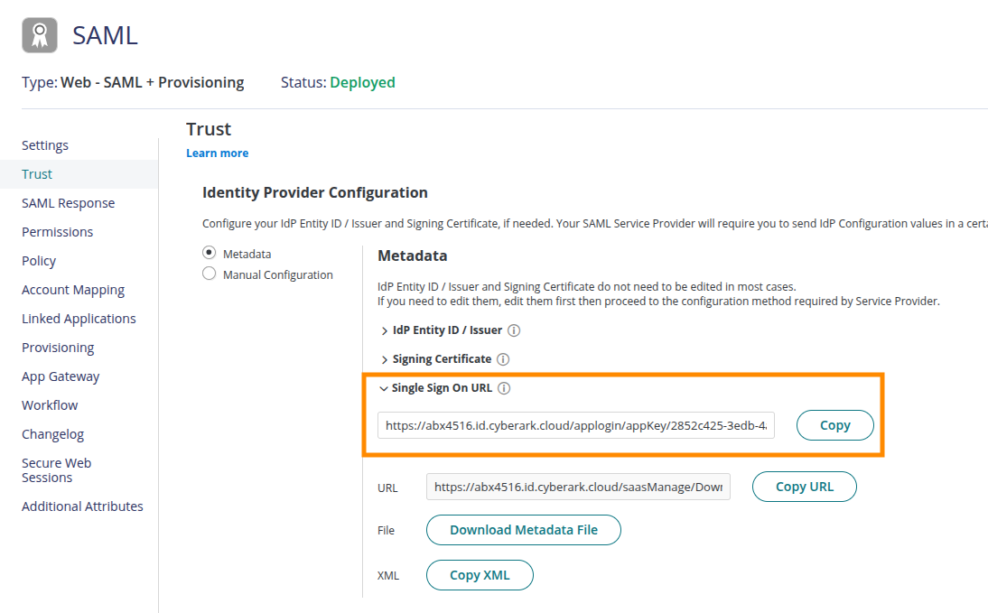The width and height of the screenshot is (988, 613).
Task: Click info icon next to IdP Entity ID / Issuer
Action: tap(514, 330)
